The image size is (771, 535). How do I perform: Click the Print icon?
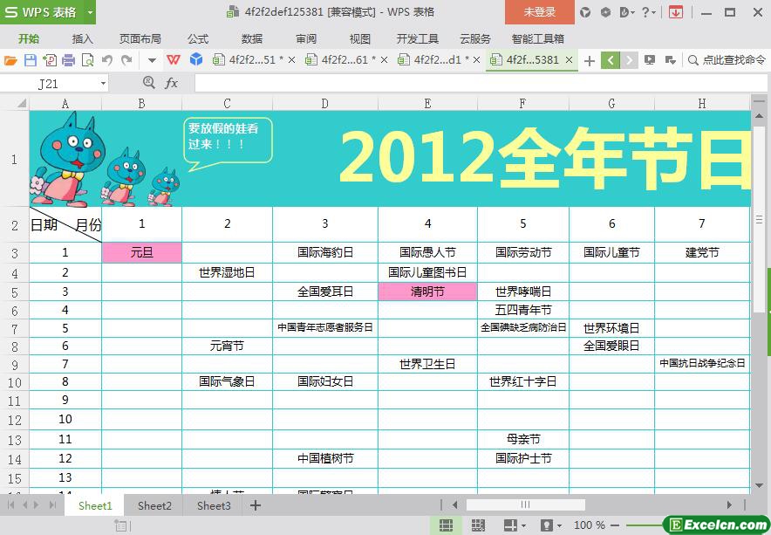tap(68, 60)
